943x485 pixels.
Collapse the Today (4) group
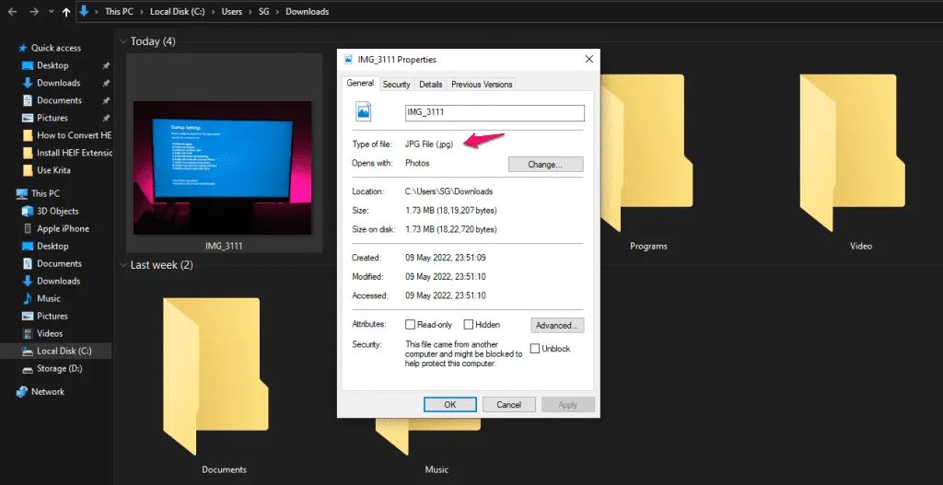point(122,41)
